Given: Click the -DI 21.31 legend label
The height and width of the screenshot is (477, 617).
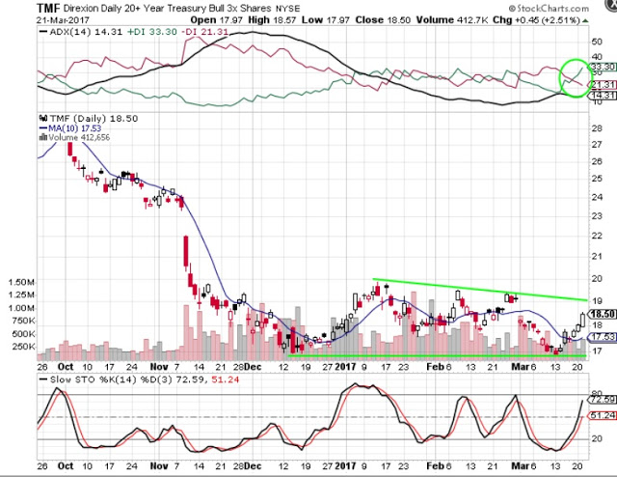Looking at the screenshot, I should pos(204,32).
